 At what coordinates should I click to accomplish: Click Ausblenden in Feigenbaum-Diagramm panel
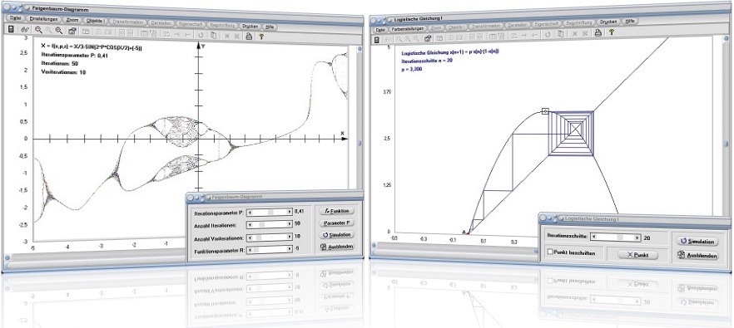pos(336,247)
